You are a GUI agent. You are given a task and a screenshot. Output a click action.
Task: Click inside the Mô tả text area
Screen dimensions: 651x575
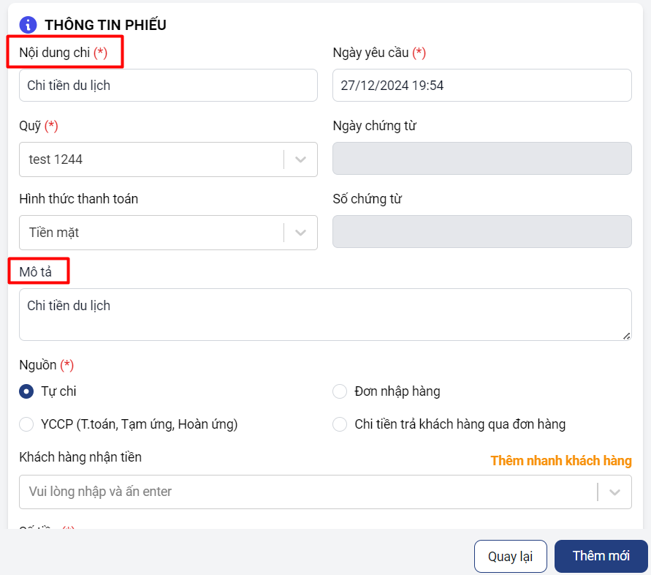tap(325, 315)
